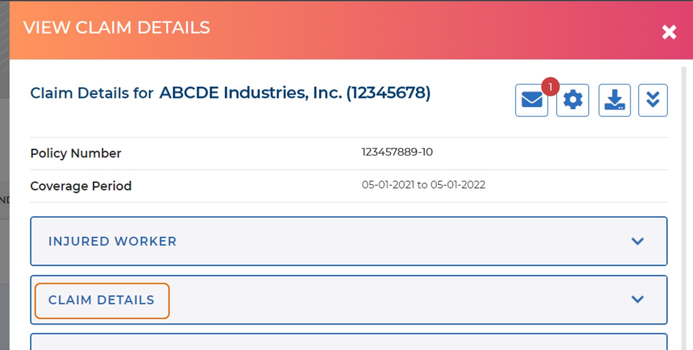This screenshot has height=350, width=693.
Task: Click the dimmed background left of dialog
Action: [4, 150]
